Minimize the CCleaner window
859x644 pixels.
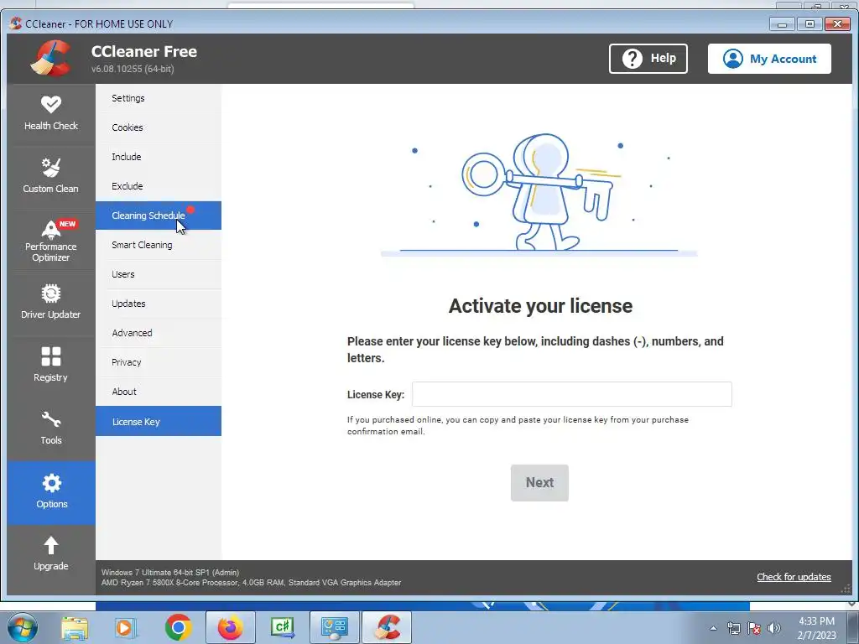coord(782,24)
